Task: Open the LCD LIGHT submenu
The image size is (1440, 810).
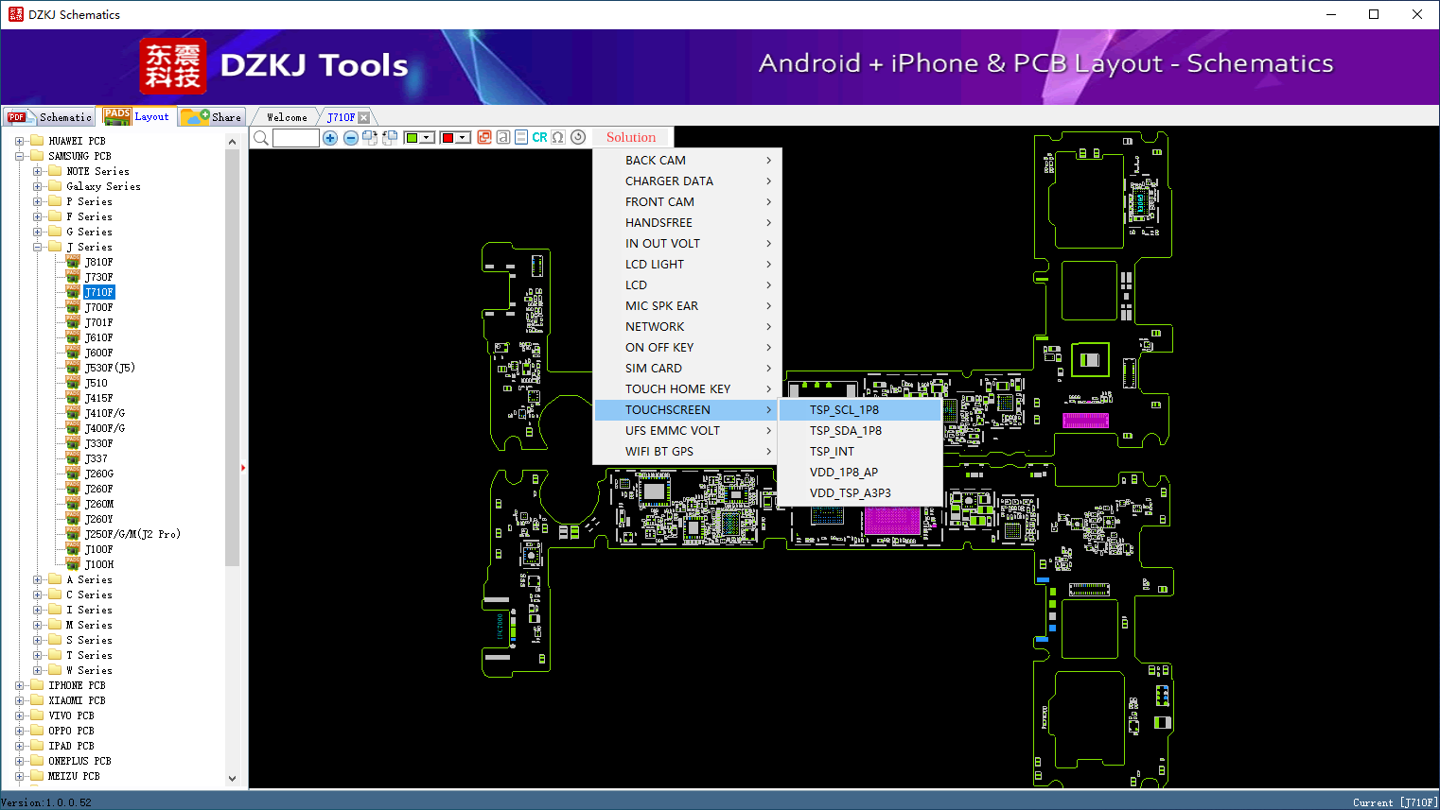Action: click(688, 265)
